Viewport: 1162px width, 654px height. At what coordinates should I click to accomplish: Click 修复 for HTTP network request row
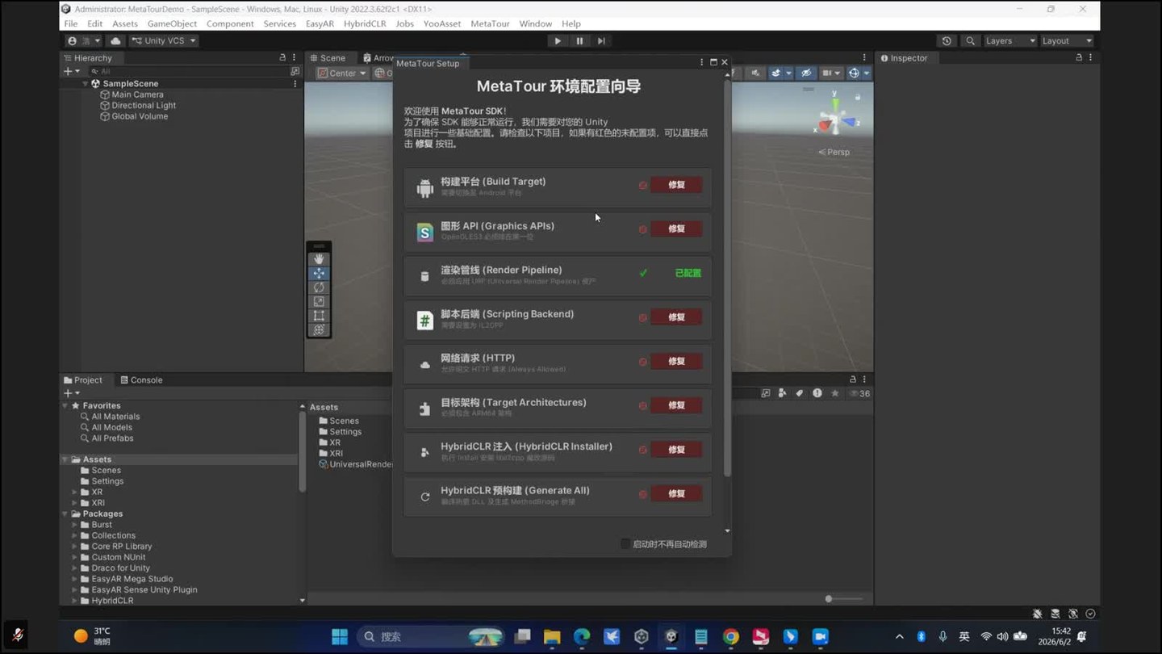point(676,362)
